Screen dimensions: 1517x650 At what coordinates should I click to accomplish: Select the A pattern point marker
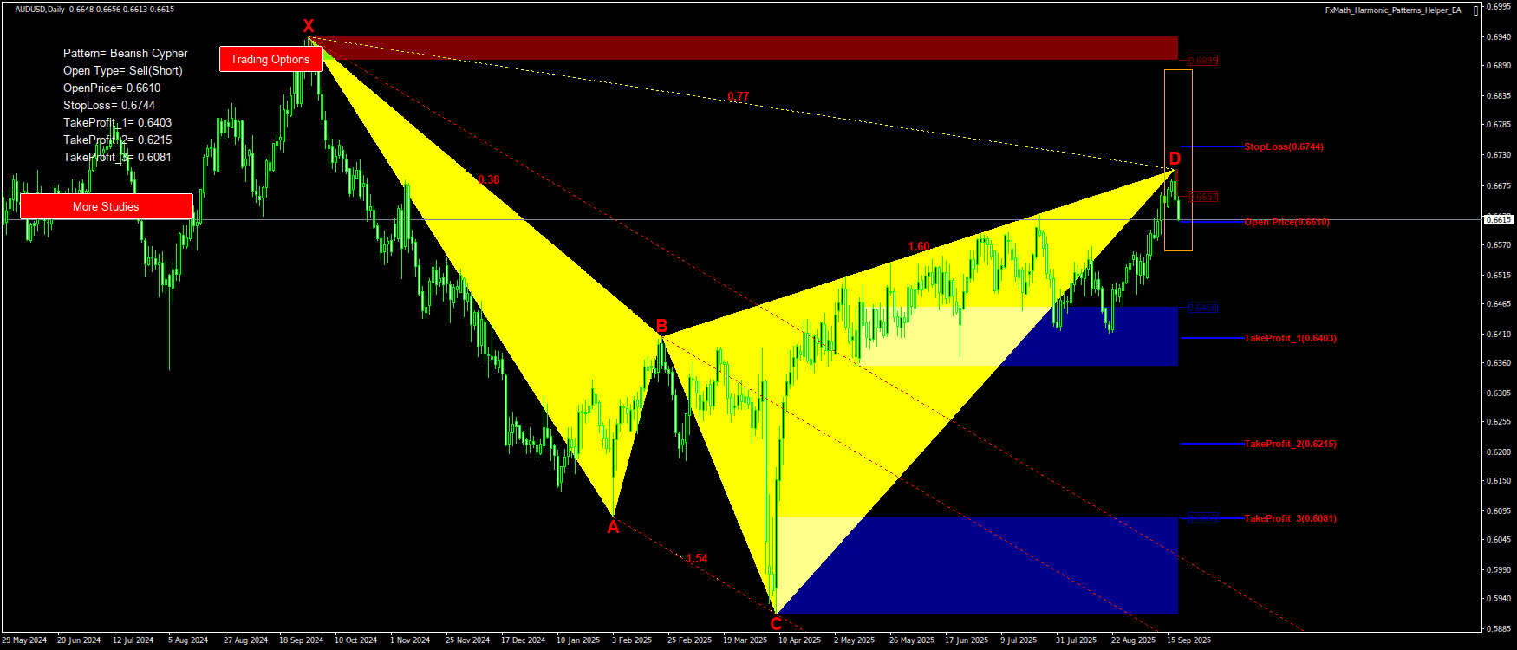pyautogui.click(x=613, y=527)
